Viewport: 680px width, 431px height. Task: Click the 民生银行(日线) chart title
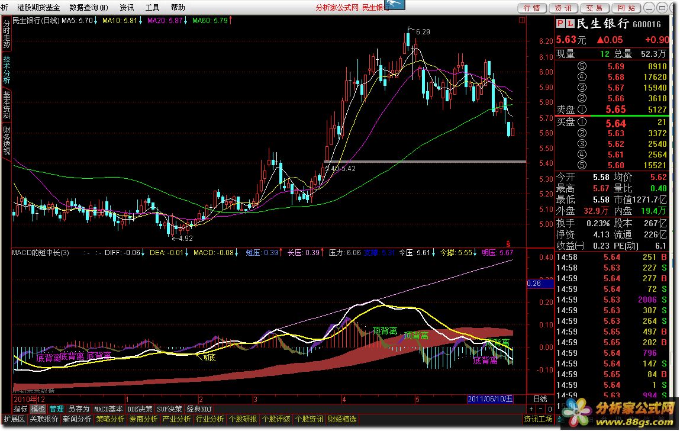(36, 20)
